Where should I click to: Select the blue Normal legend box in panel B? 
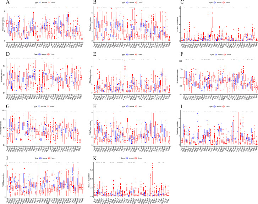tap(127, 2)
